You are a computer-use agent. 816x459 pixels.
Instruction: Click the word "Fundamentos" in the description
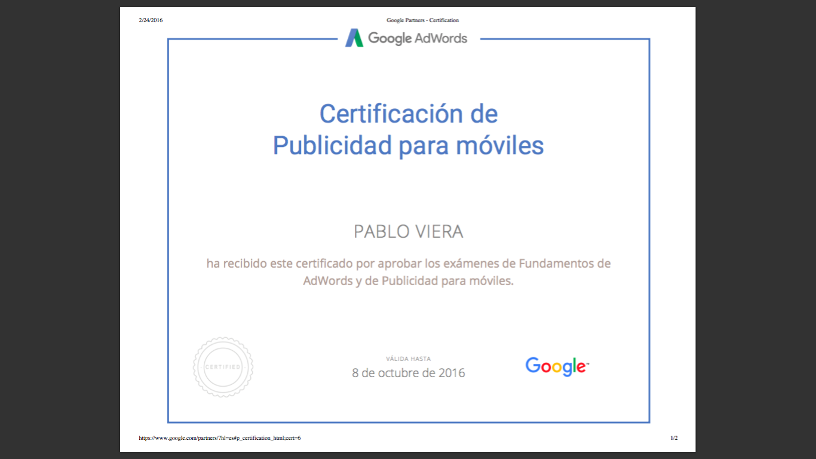coord(556,263)
